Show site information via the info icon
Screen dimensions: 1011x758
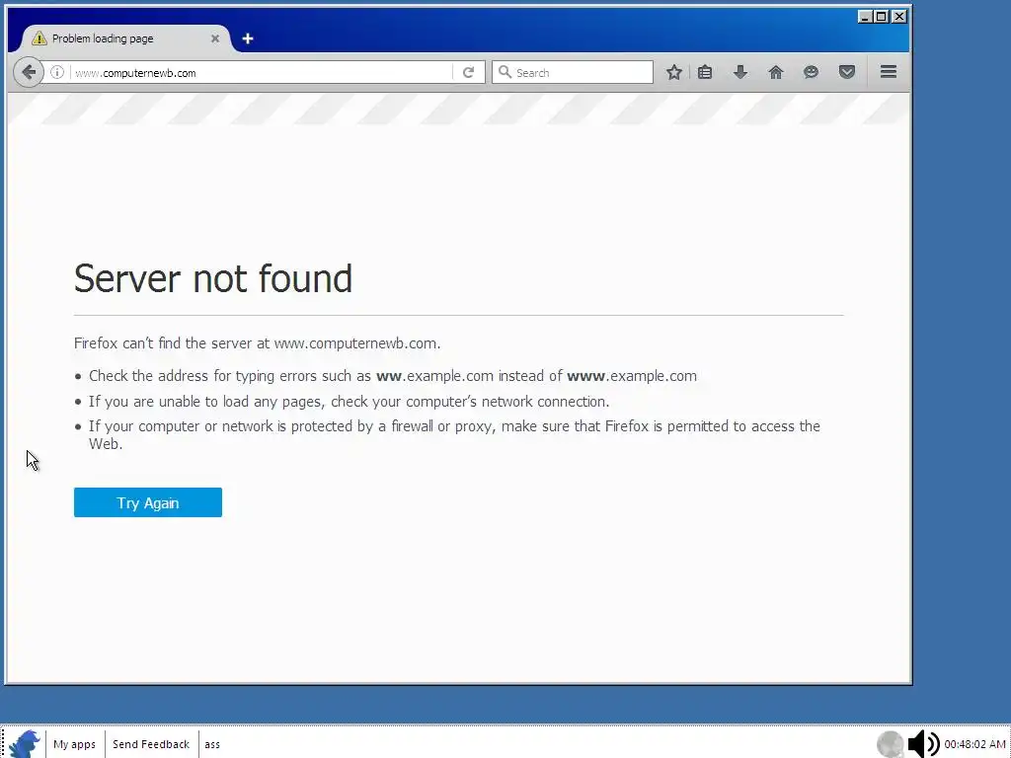(x=57, y=72)
